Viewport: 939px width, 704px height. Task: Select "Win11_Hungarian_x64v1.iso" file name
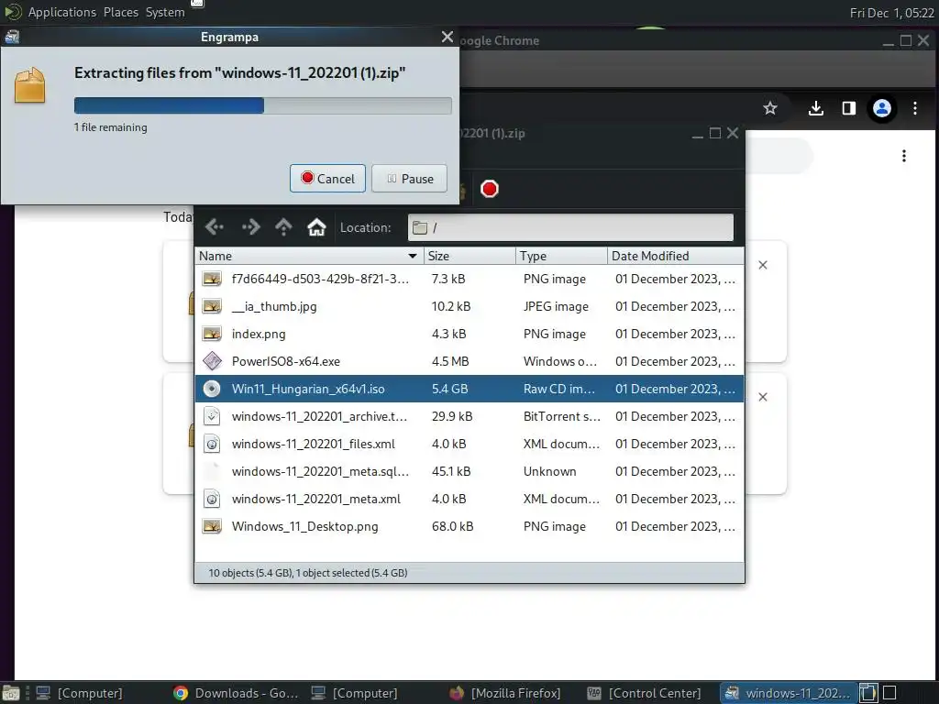(308, 389)
